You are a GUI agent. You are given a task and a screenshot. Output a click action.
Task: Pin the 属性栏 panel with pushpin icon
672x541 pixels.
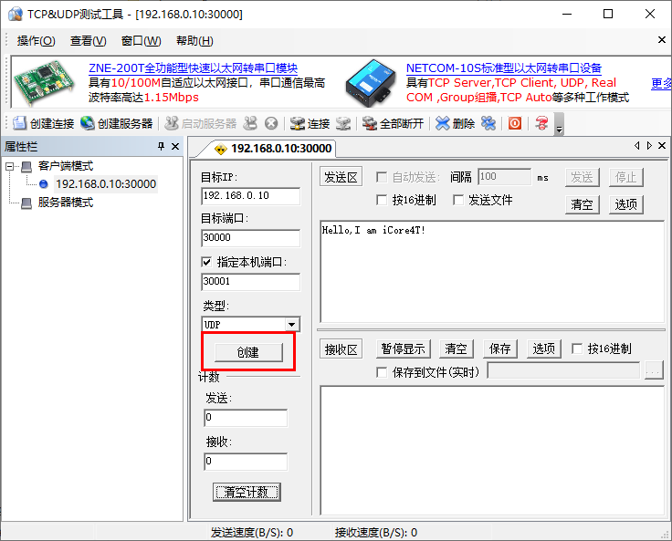pos(162,147)
